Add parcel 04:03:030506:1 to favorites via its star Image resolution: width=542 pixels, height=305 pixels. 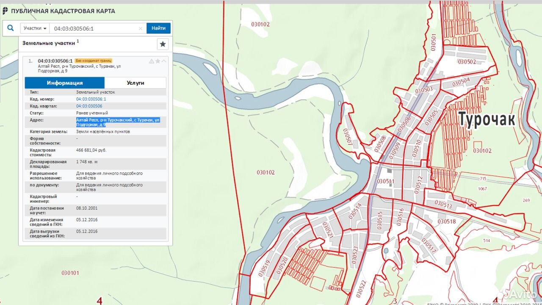[158, 61]
